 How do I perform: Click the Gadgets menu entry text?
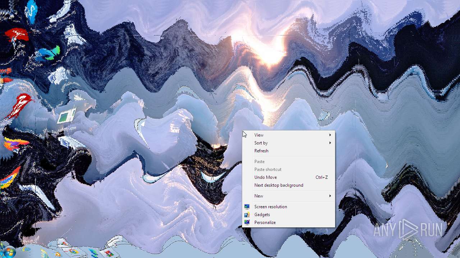(x=262, y=215)
